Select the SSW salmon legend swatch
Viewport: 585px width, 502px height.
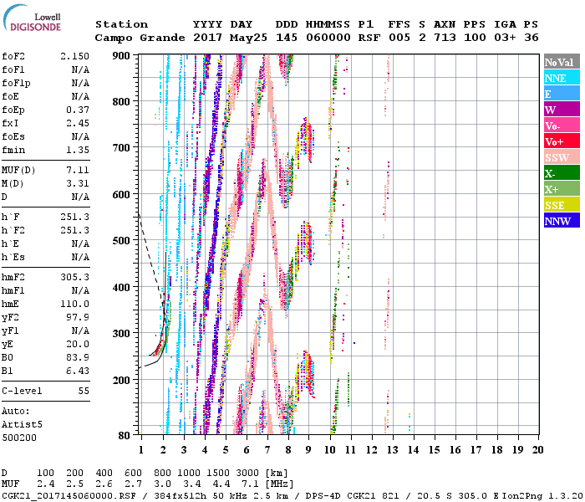(x=562, y=157)
